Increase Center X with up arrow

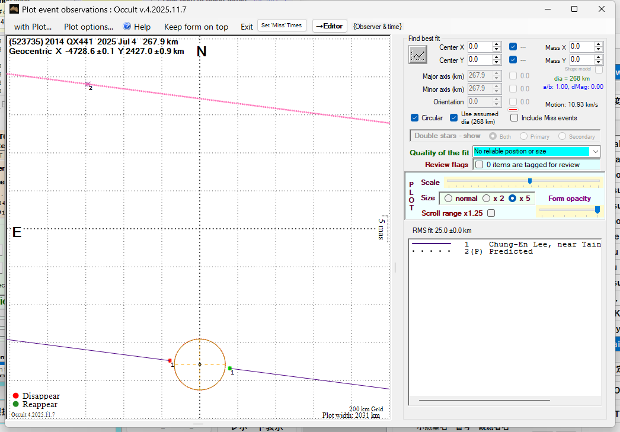point(497,44)
